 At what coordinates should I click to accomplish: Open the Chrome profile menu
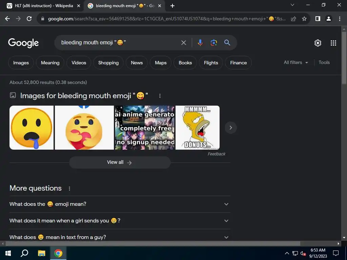tap(329, 19)
